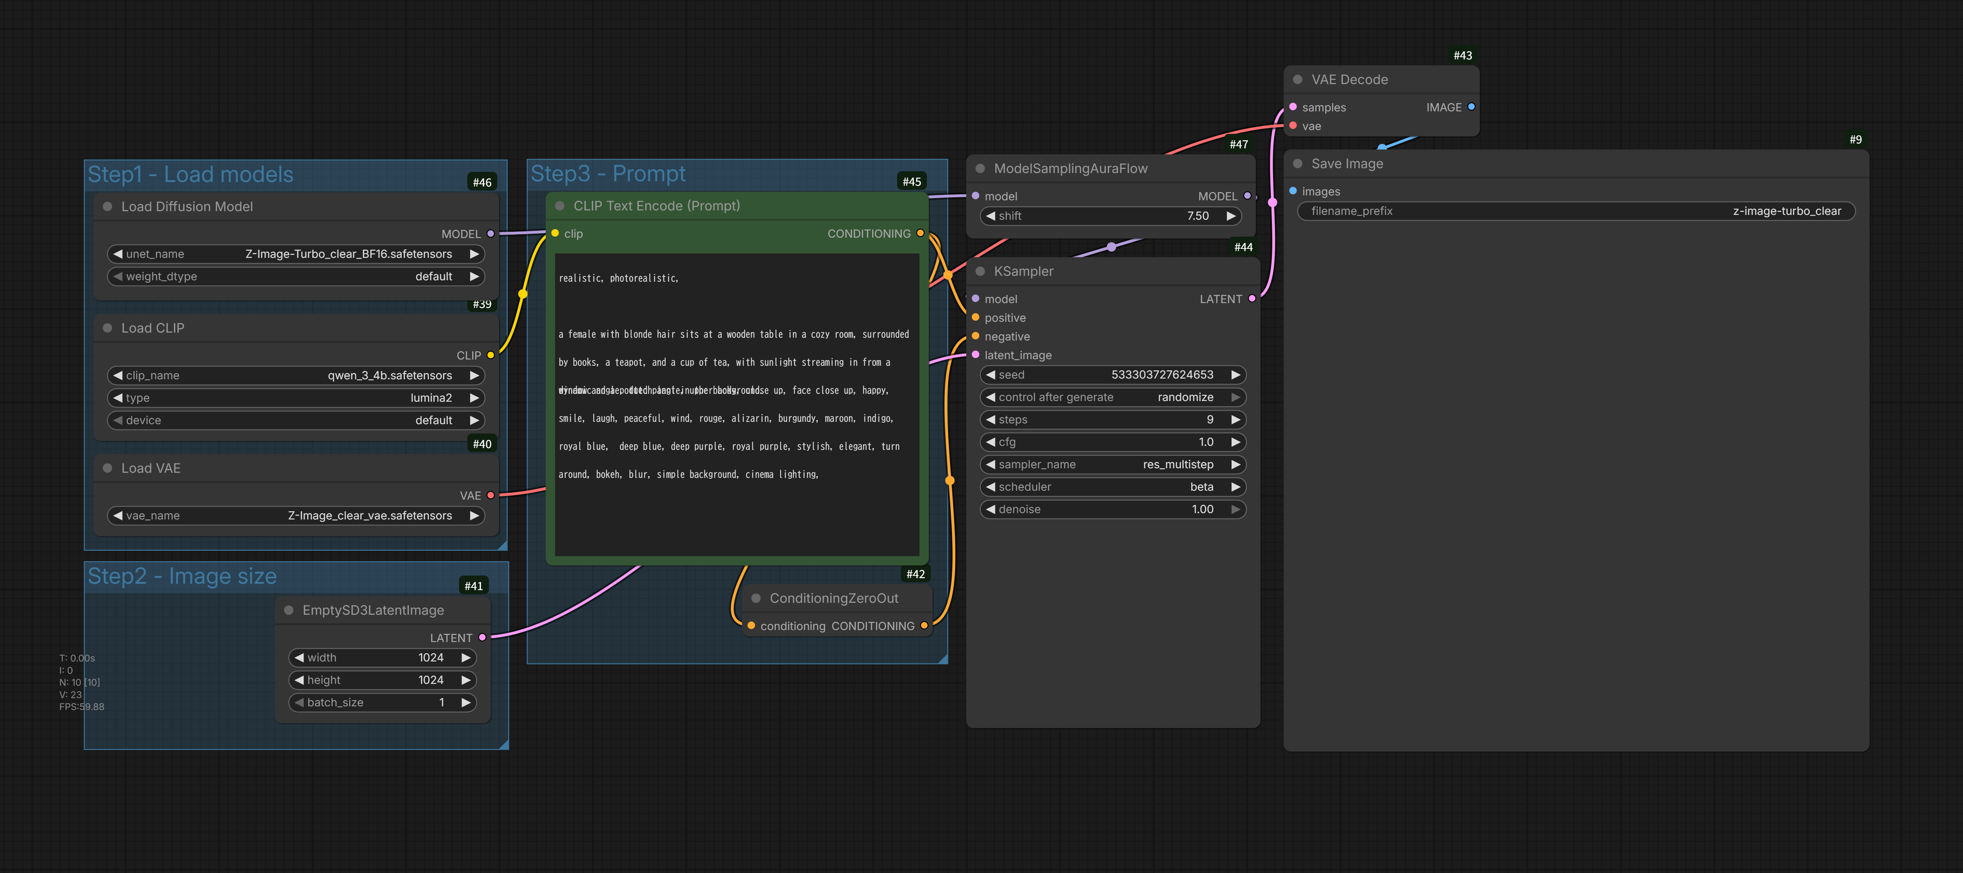Viewport: 1963px width, 873px height.
Task: Collapse the ModelSamplingAuraFlow node dot
Action: [981, 167]
